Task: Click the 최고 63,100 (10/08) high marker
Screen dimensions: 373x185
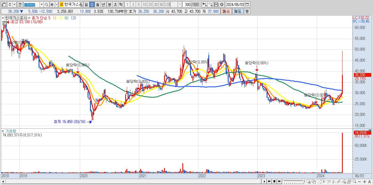Action: pos(24,22)
